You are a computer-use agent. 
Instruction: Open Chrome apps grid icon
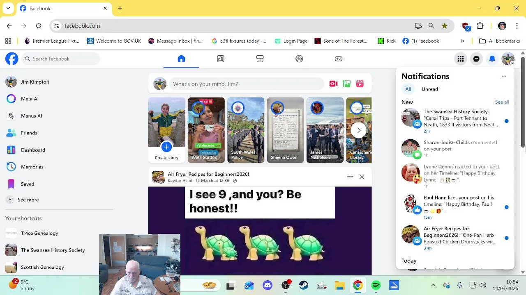(8, 41)
